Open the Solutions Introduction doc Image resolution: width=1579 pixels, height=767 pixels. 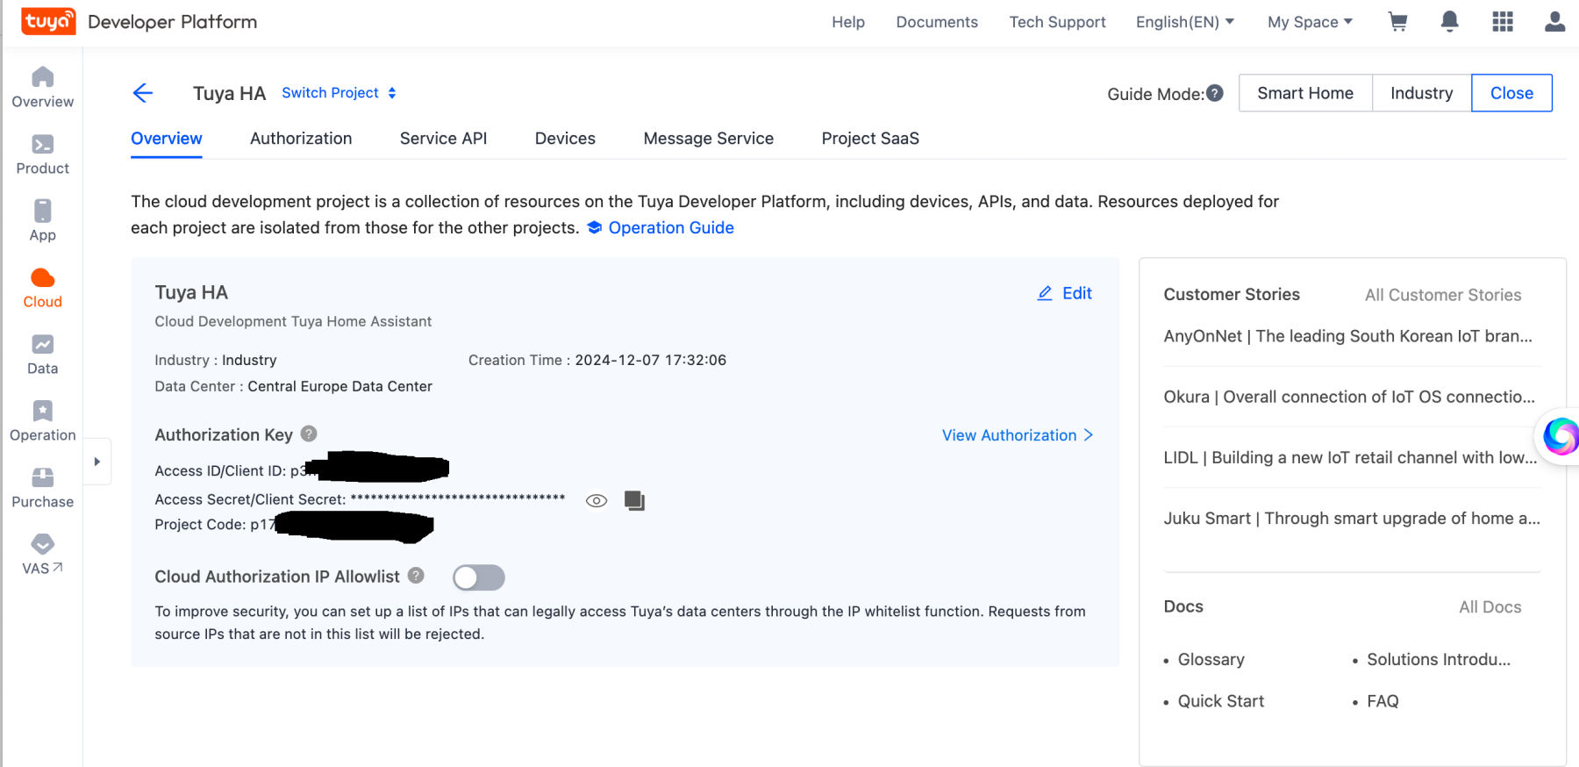pyautogui.click(x=1439, y=660)
